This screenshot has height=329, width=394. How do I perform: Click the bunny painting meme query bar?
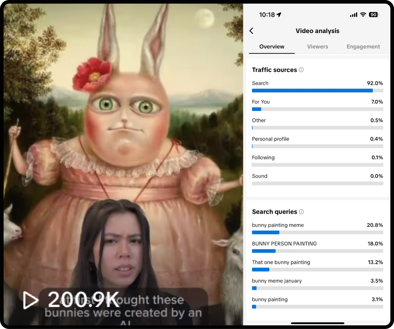[318, 232]
